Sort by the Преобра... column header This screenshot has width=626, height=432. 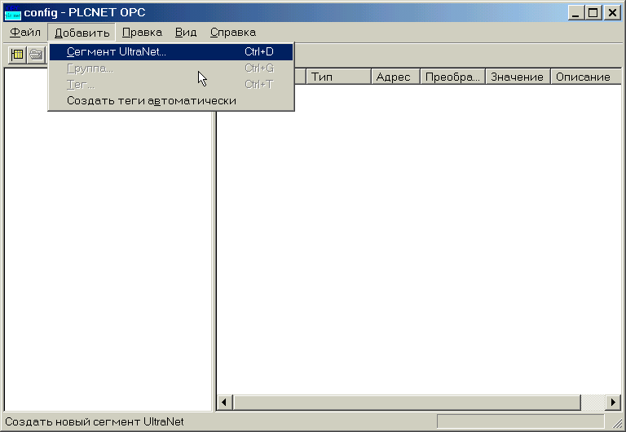452,77
